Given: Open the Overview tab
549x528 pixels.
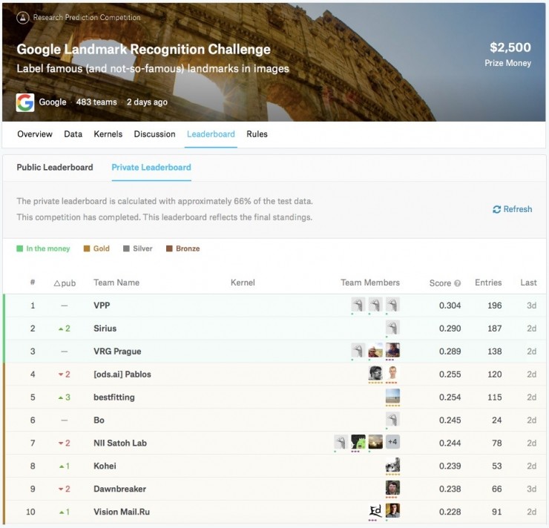Looking at the screenshot, I should tap(35, 134).
